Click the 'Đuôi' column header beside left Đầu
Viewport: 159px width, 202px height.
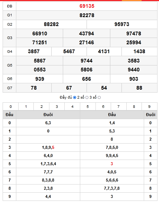pos(48,115)
